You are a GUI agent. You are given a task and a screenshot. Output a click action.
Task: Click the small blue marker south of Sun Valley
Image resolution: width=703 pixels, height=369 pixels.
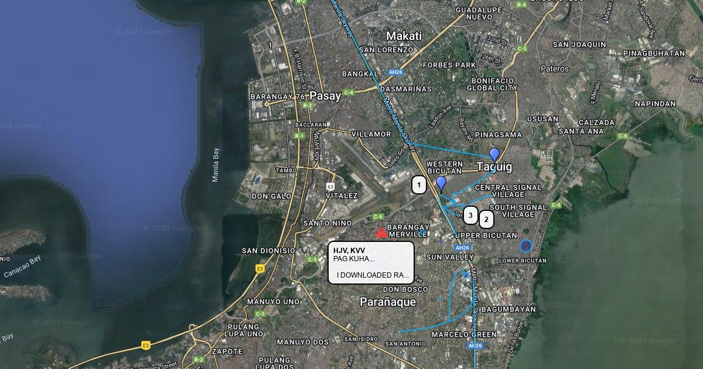pyautogui.click(x=466, y=274)
